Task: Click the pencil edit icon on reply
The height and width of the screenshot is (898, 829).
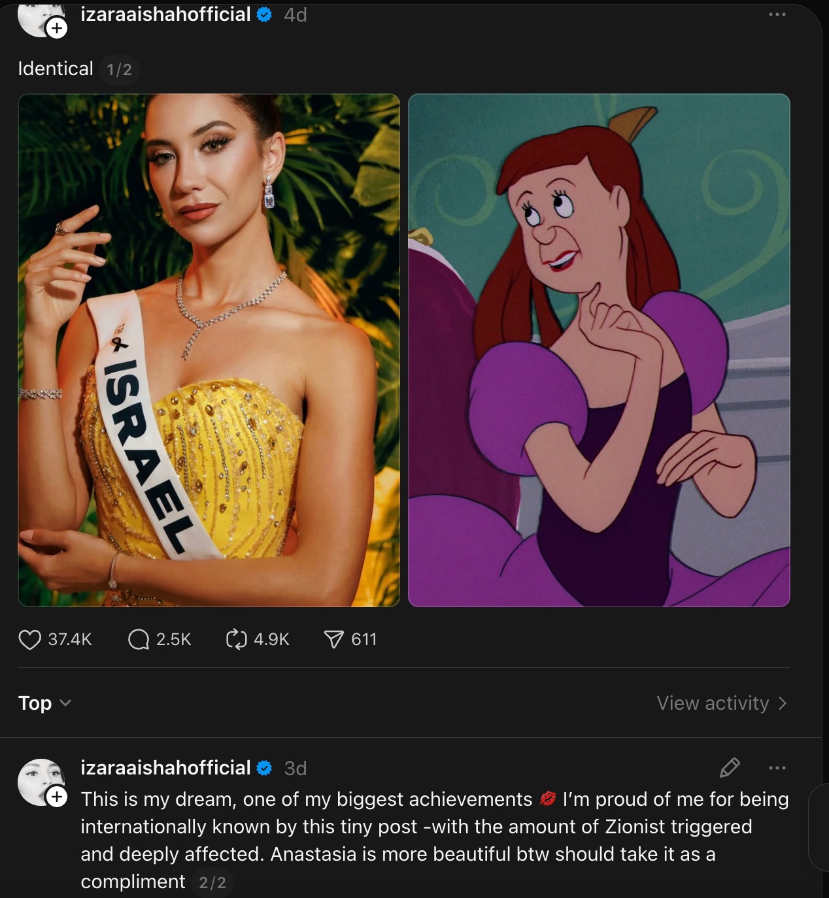Action: [x=729, y=767]
